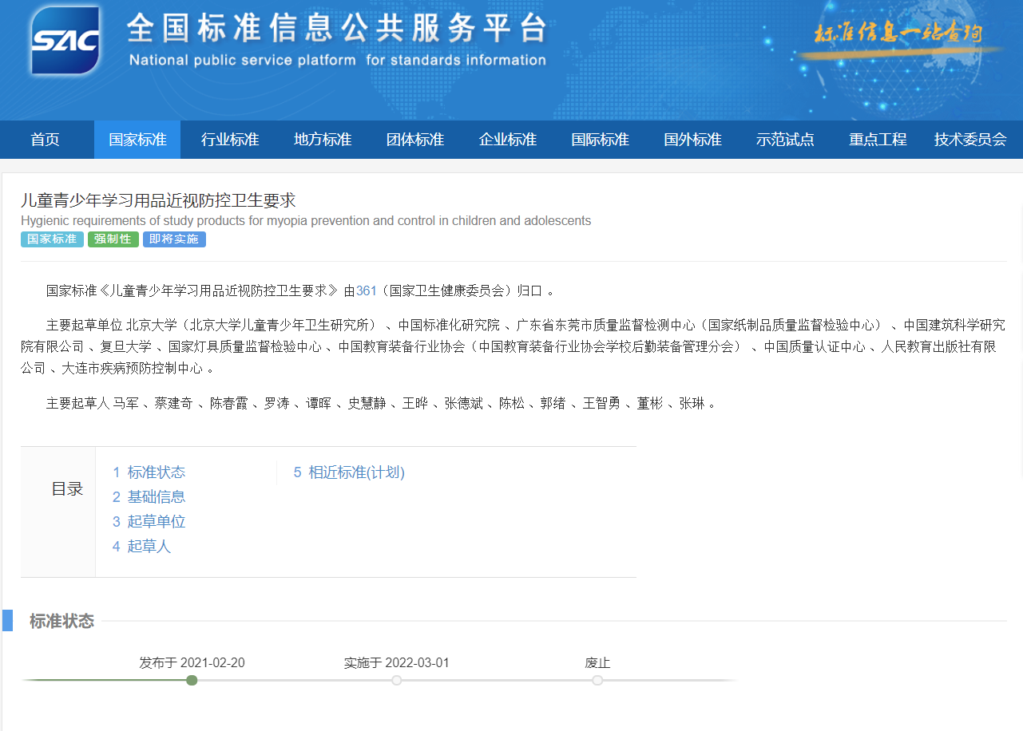Click 示范试点 in the top navigation
This screenshot has width=1023, height=731.
point(785,140)
